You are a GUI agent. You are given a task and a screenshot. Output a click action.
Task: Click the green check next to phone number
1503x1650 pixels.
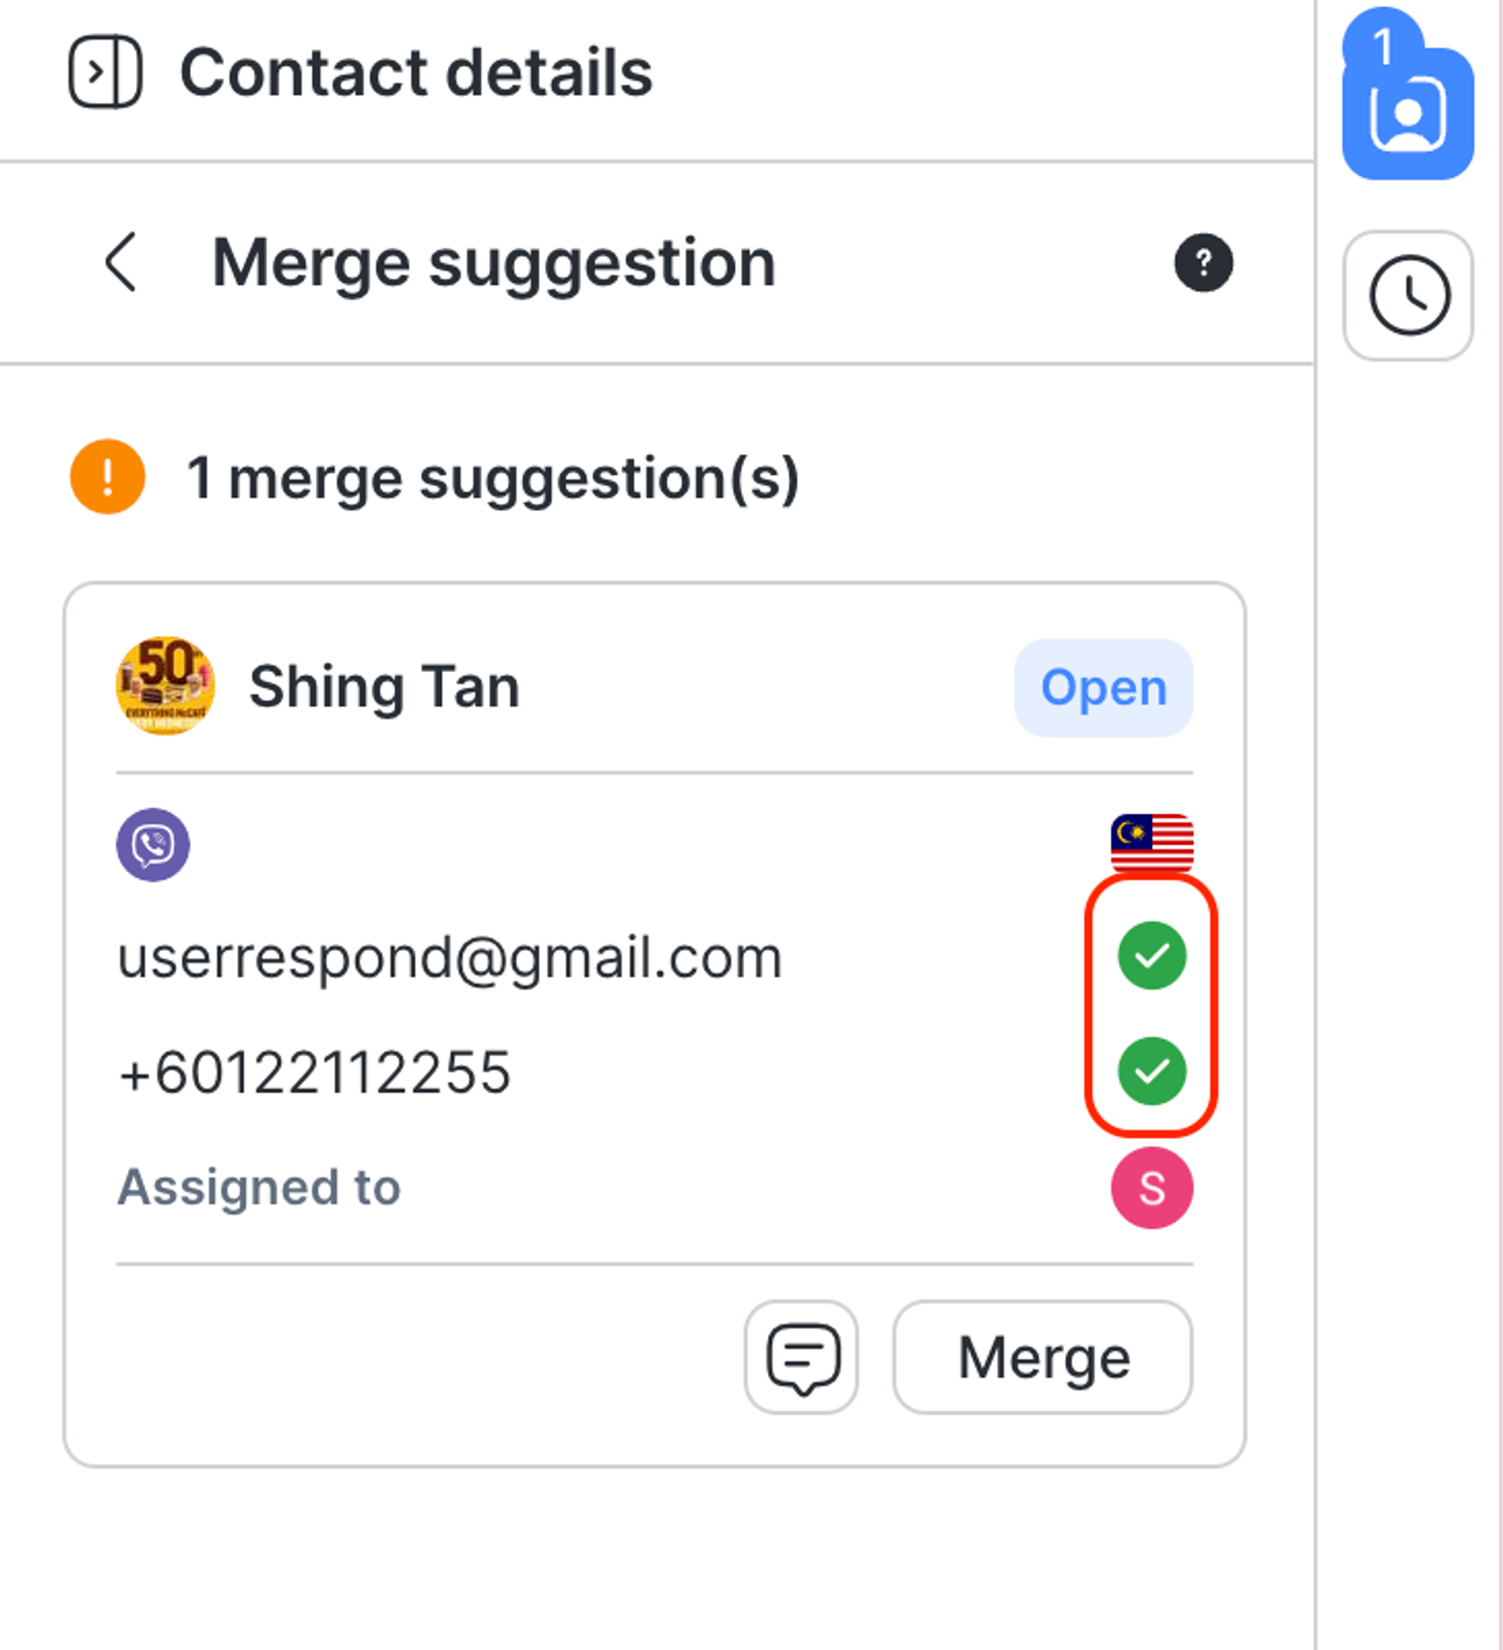[1152, 1071]
